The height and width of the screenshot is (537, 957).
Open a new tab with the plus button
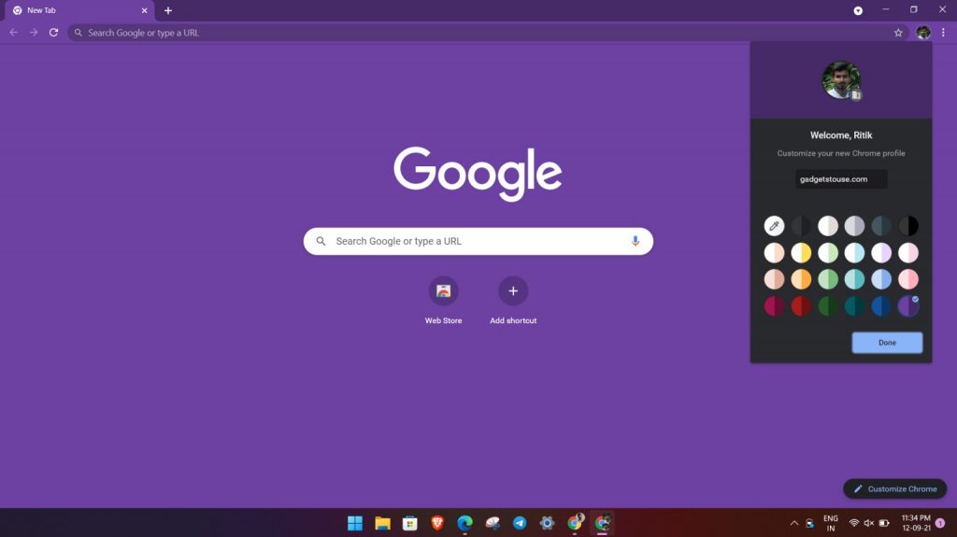pos(168,10)
